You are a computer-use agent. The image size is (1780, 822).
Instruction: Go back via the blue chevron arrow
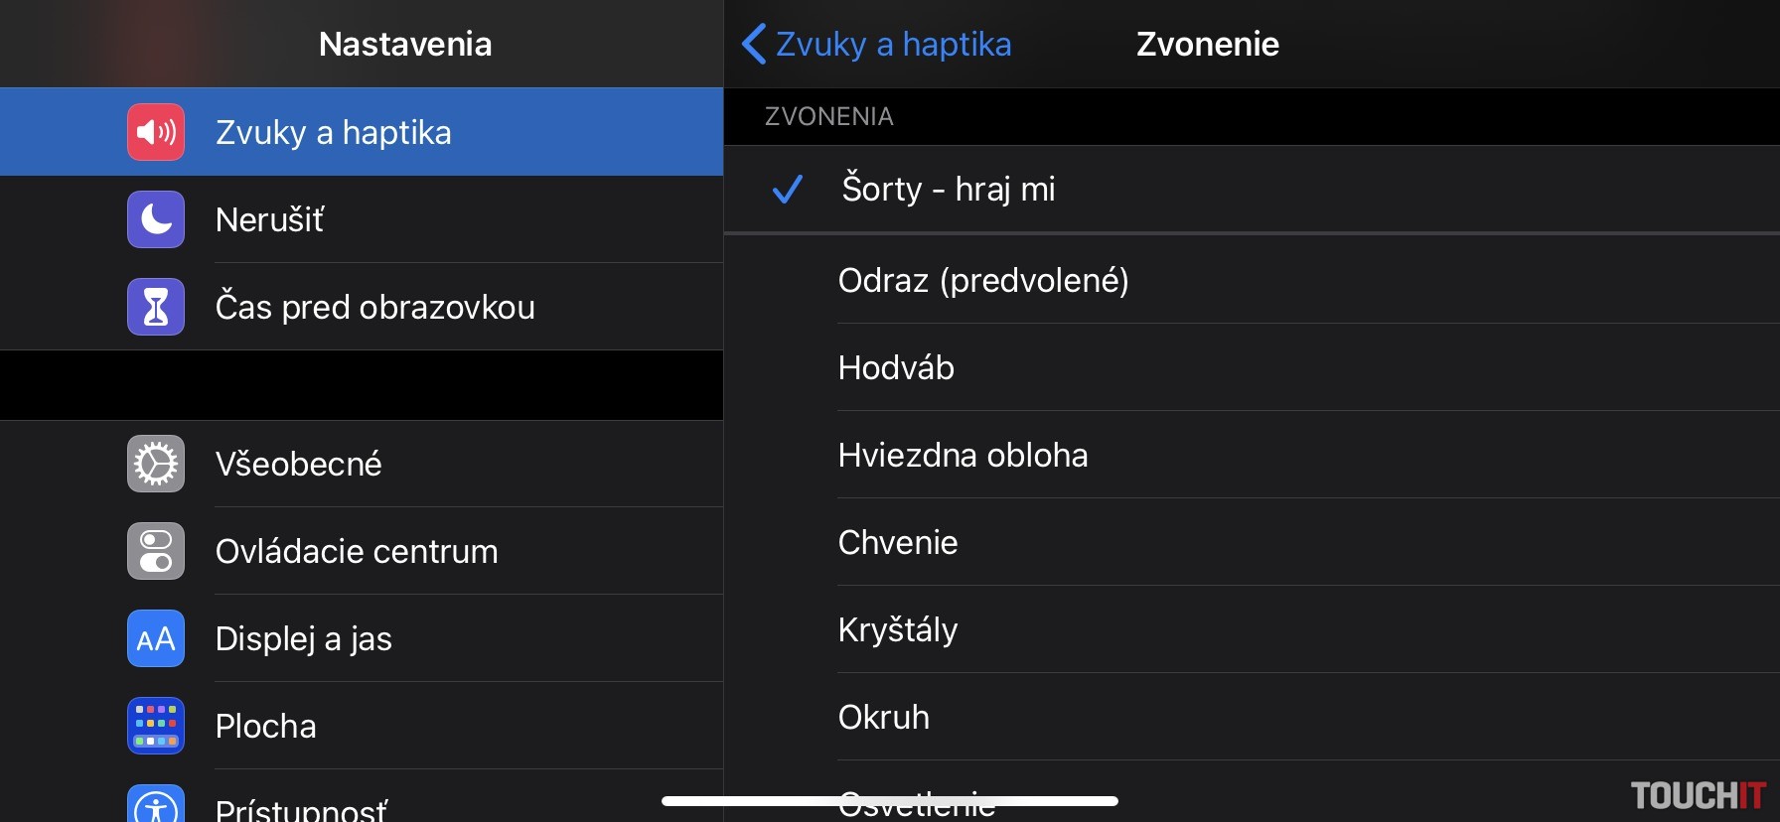pyautogui.click(x=754, y=44)
